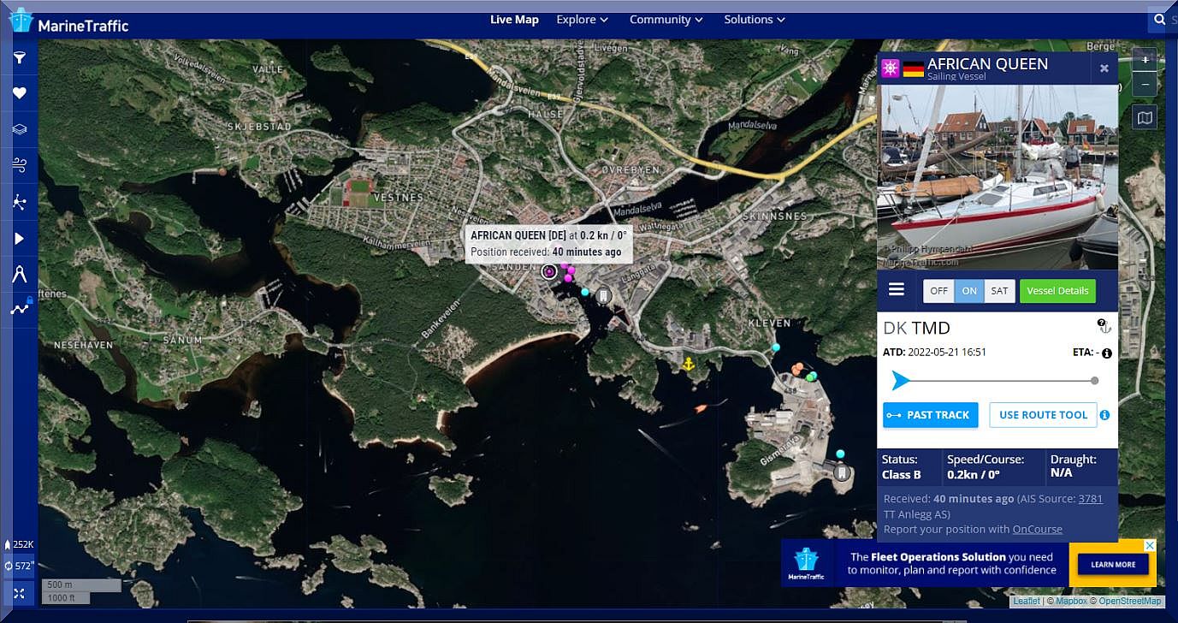Viewport: 1178px width, 623px height.
Task: Expand the Community dropdown menu
Action: click(x=666, y=20)
